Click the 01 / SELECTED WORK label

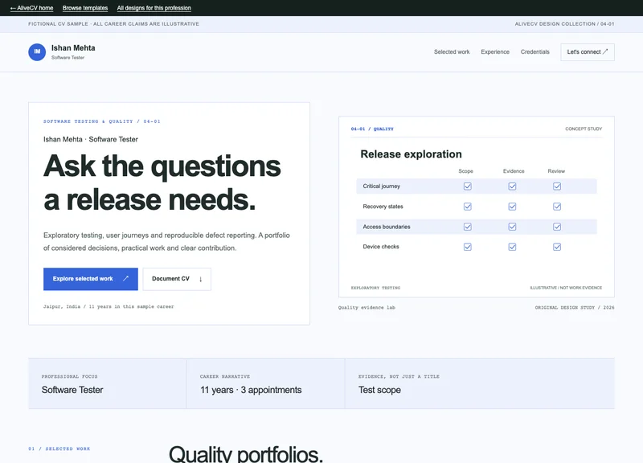coord(59,449)
